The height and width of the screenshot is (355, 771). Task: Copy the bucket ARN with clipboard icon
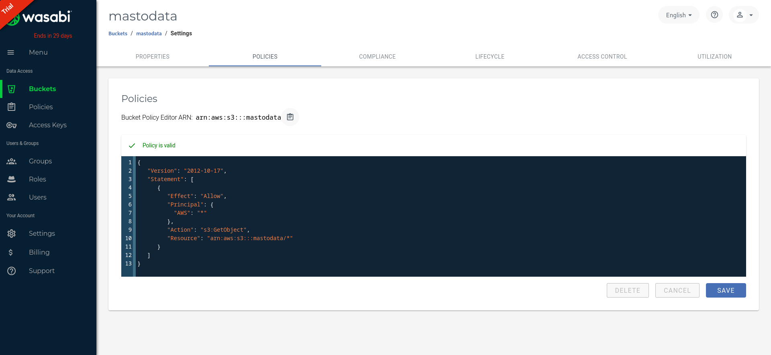(290, 117)
